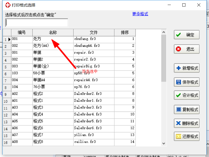
Task: Click sort value 14 cell
Action: 125,142
